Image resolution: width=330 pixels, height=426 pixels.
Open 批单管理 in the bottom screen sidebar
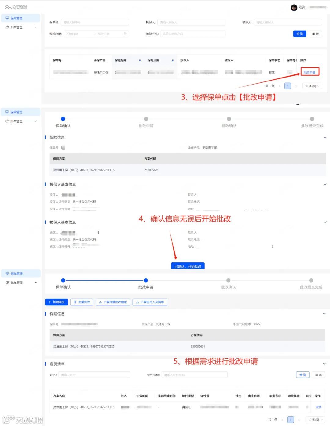coord(16,283)
